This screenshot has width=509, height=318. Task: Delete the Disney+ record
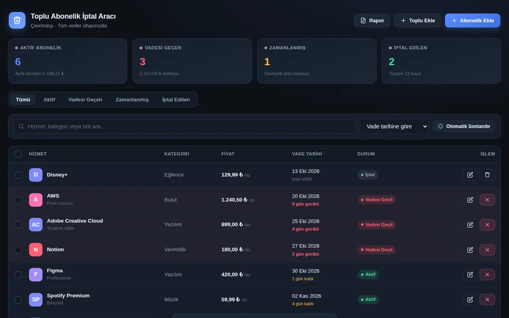tap(487, 175)
